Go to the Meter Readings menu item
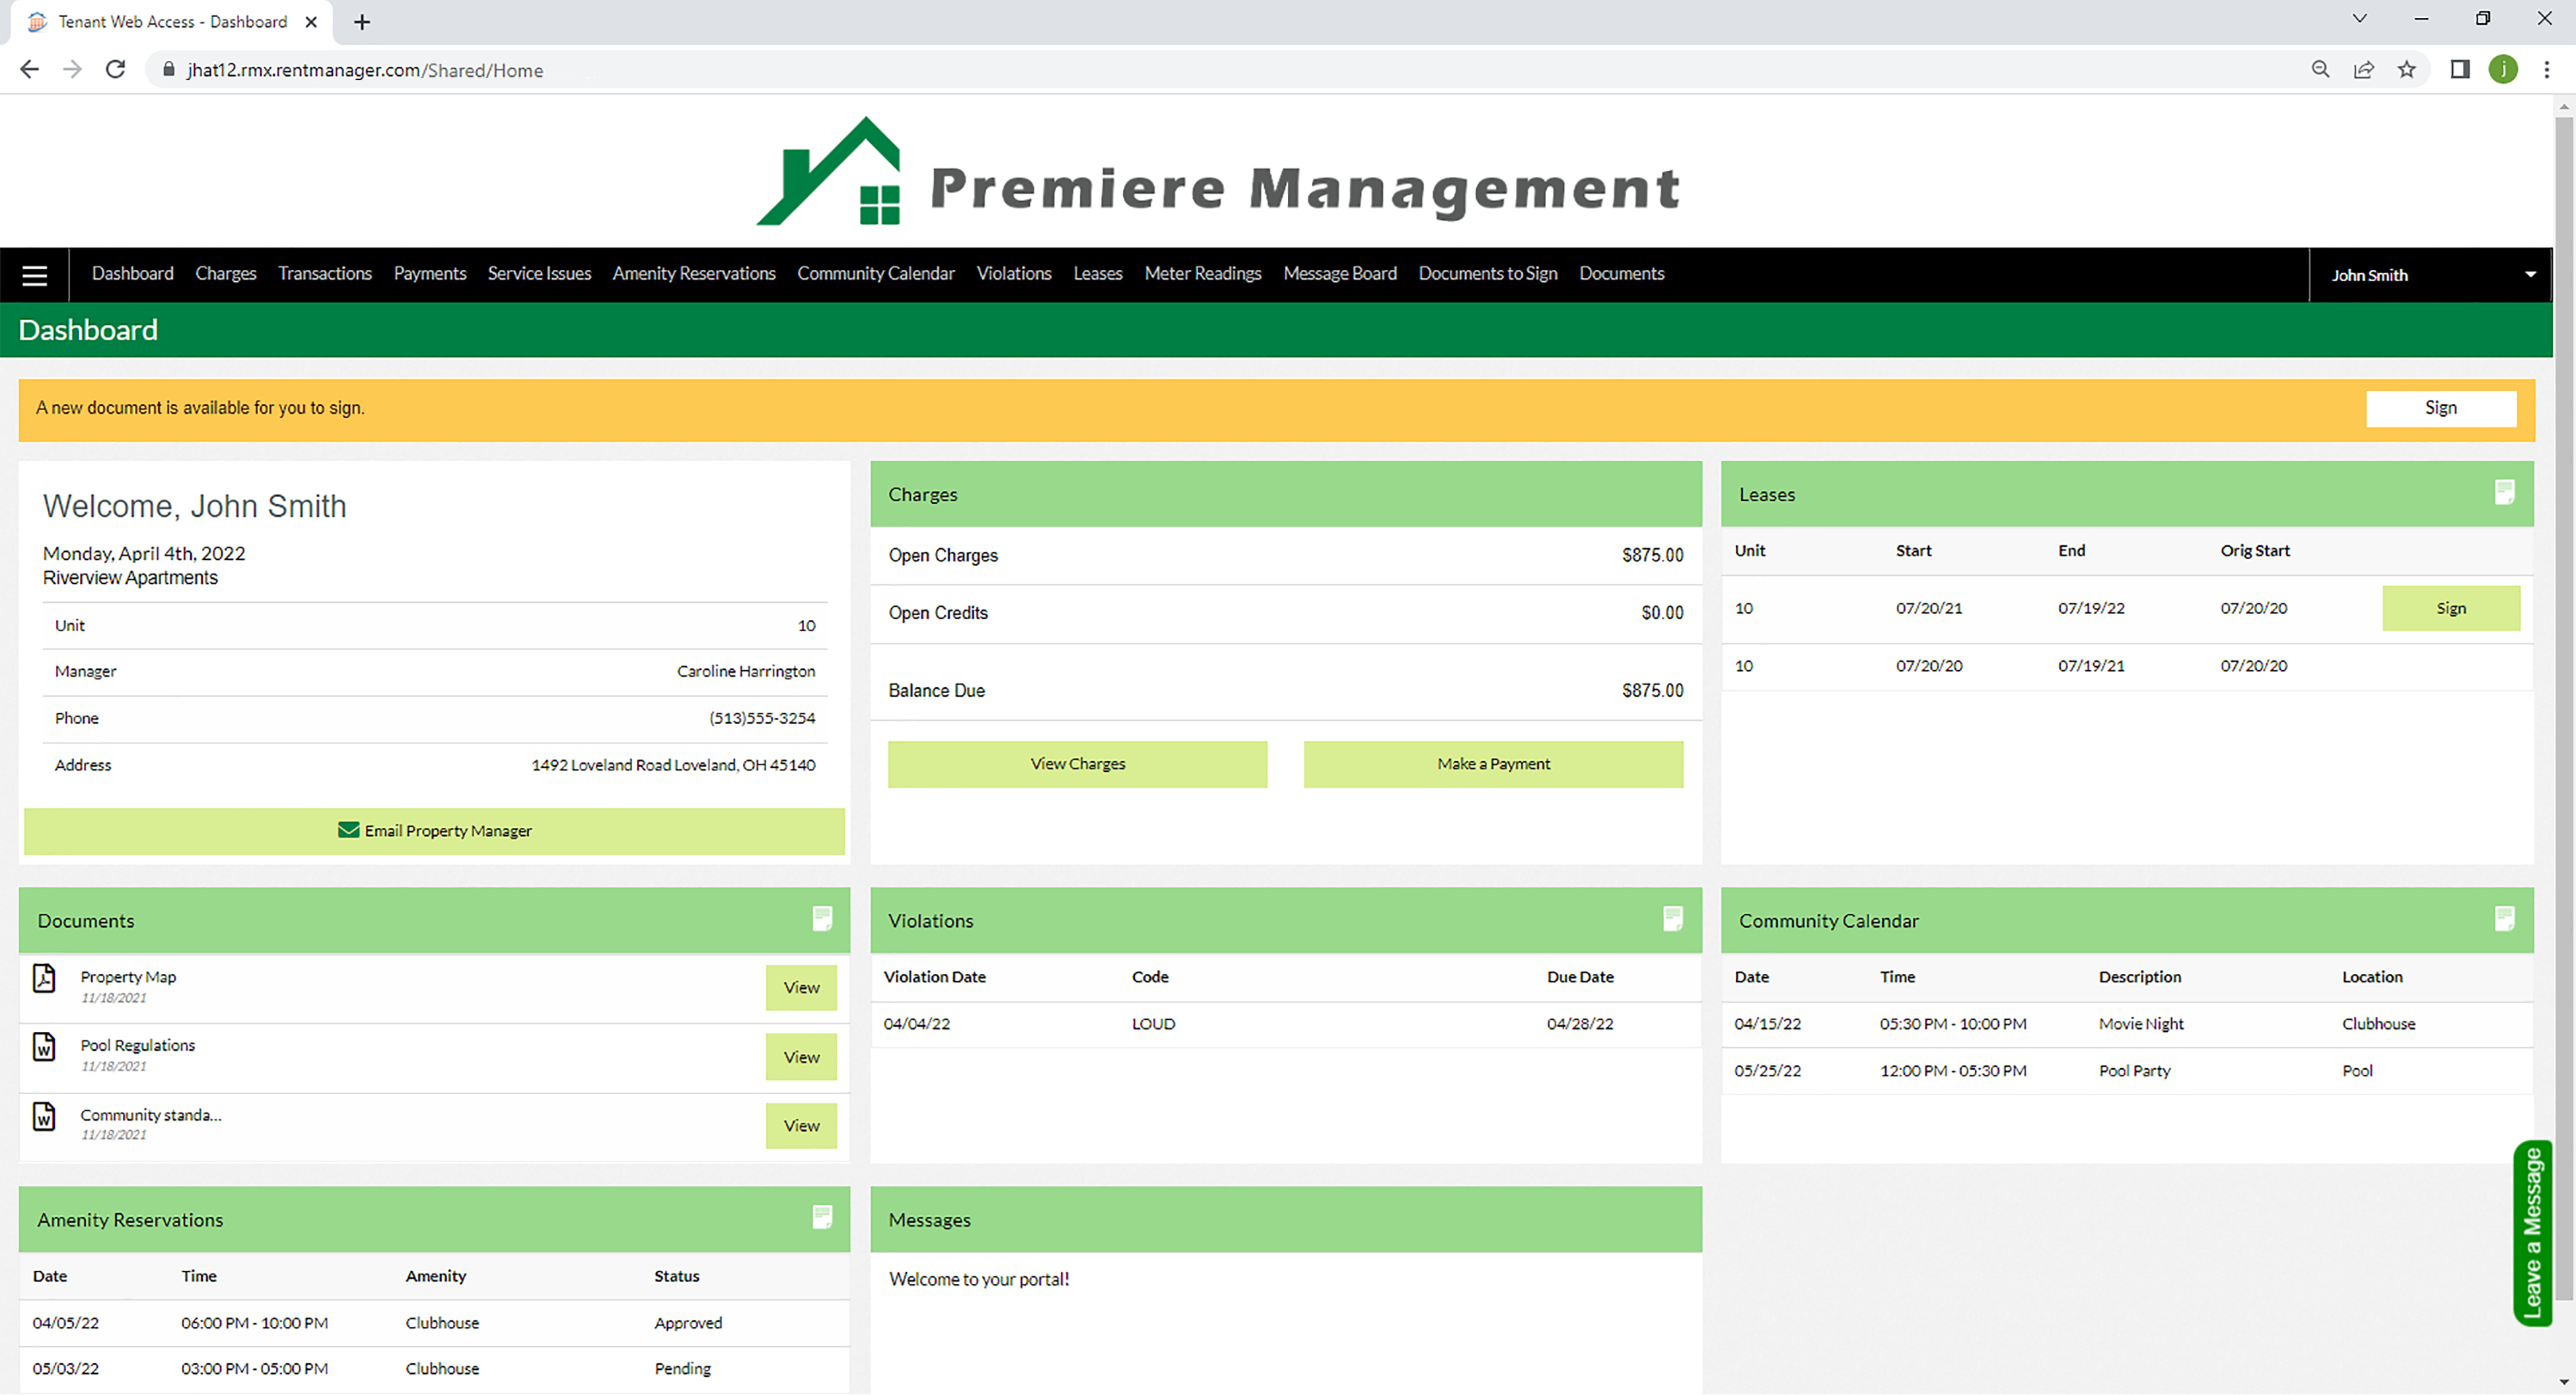The height and width of the screenshot is (1395, 2576). click(1202, 274)
